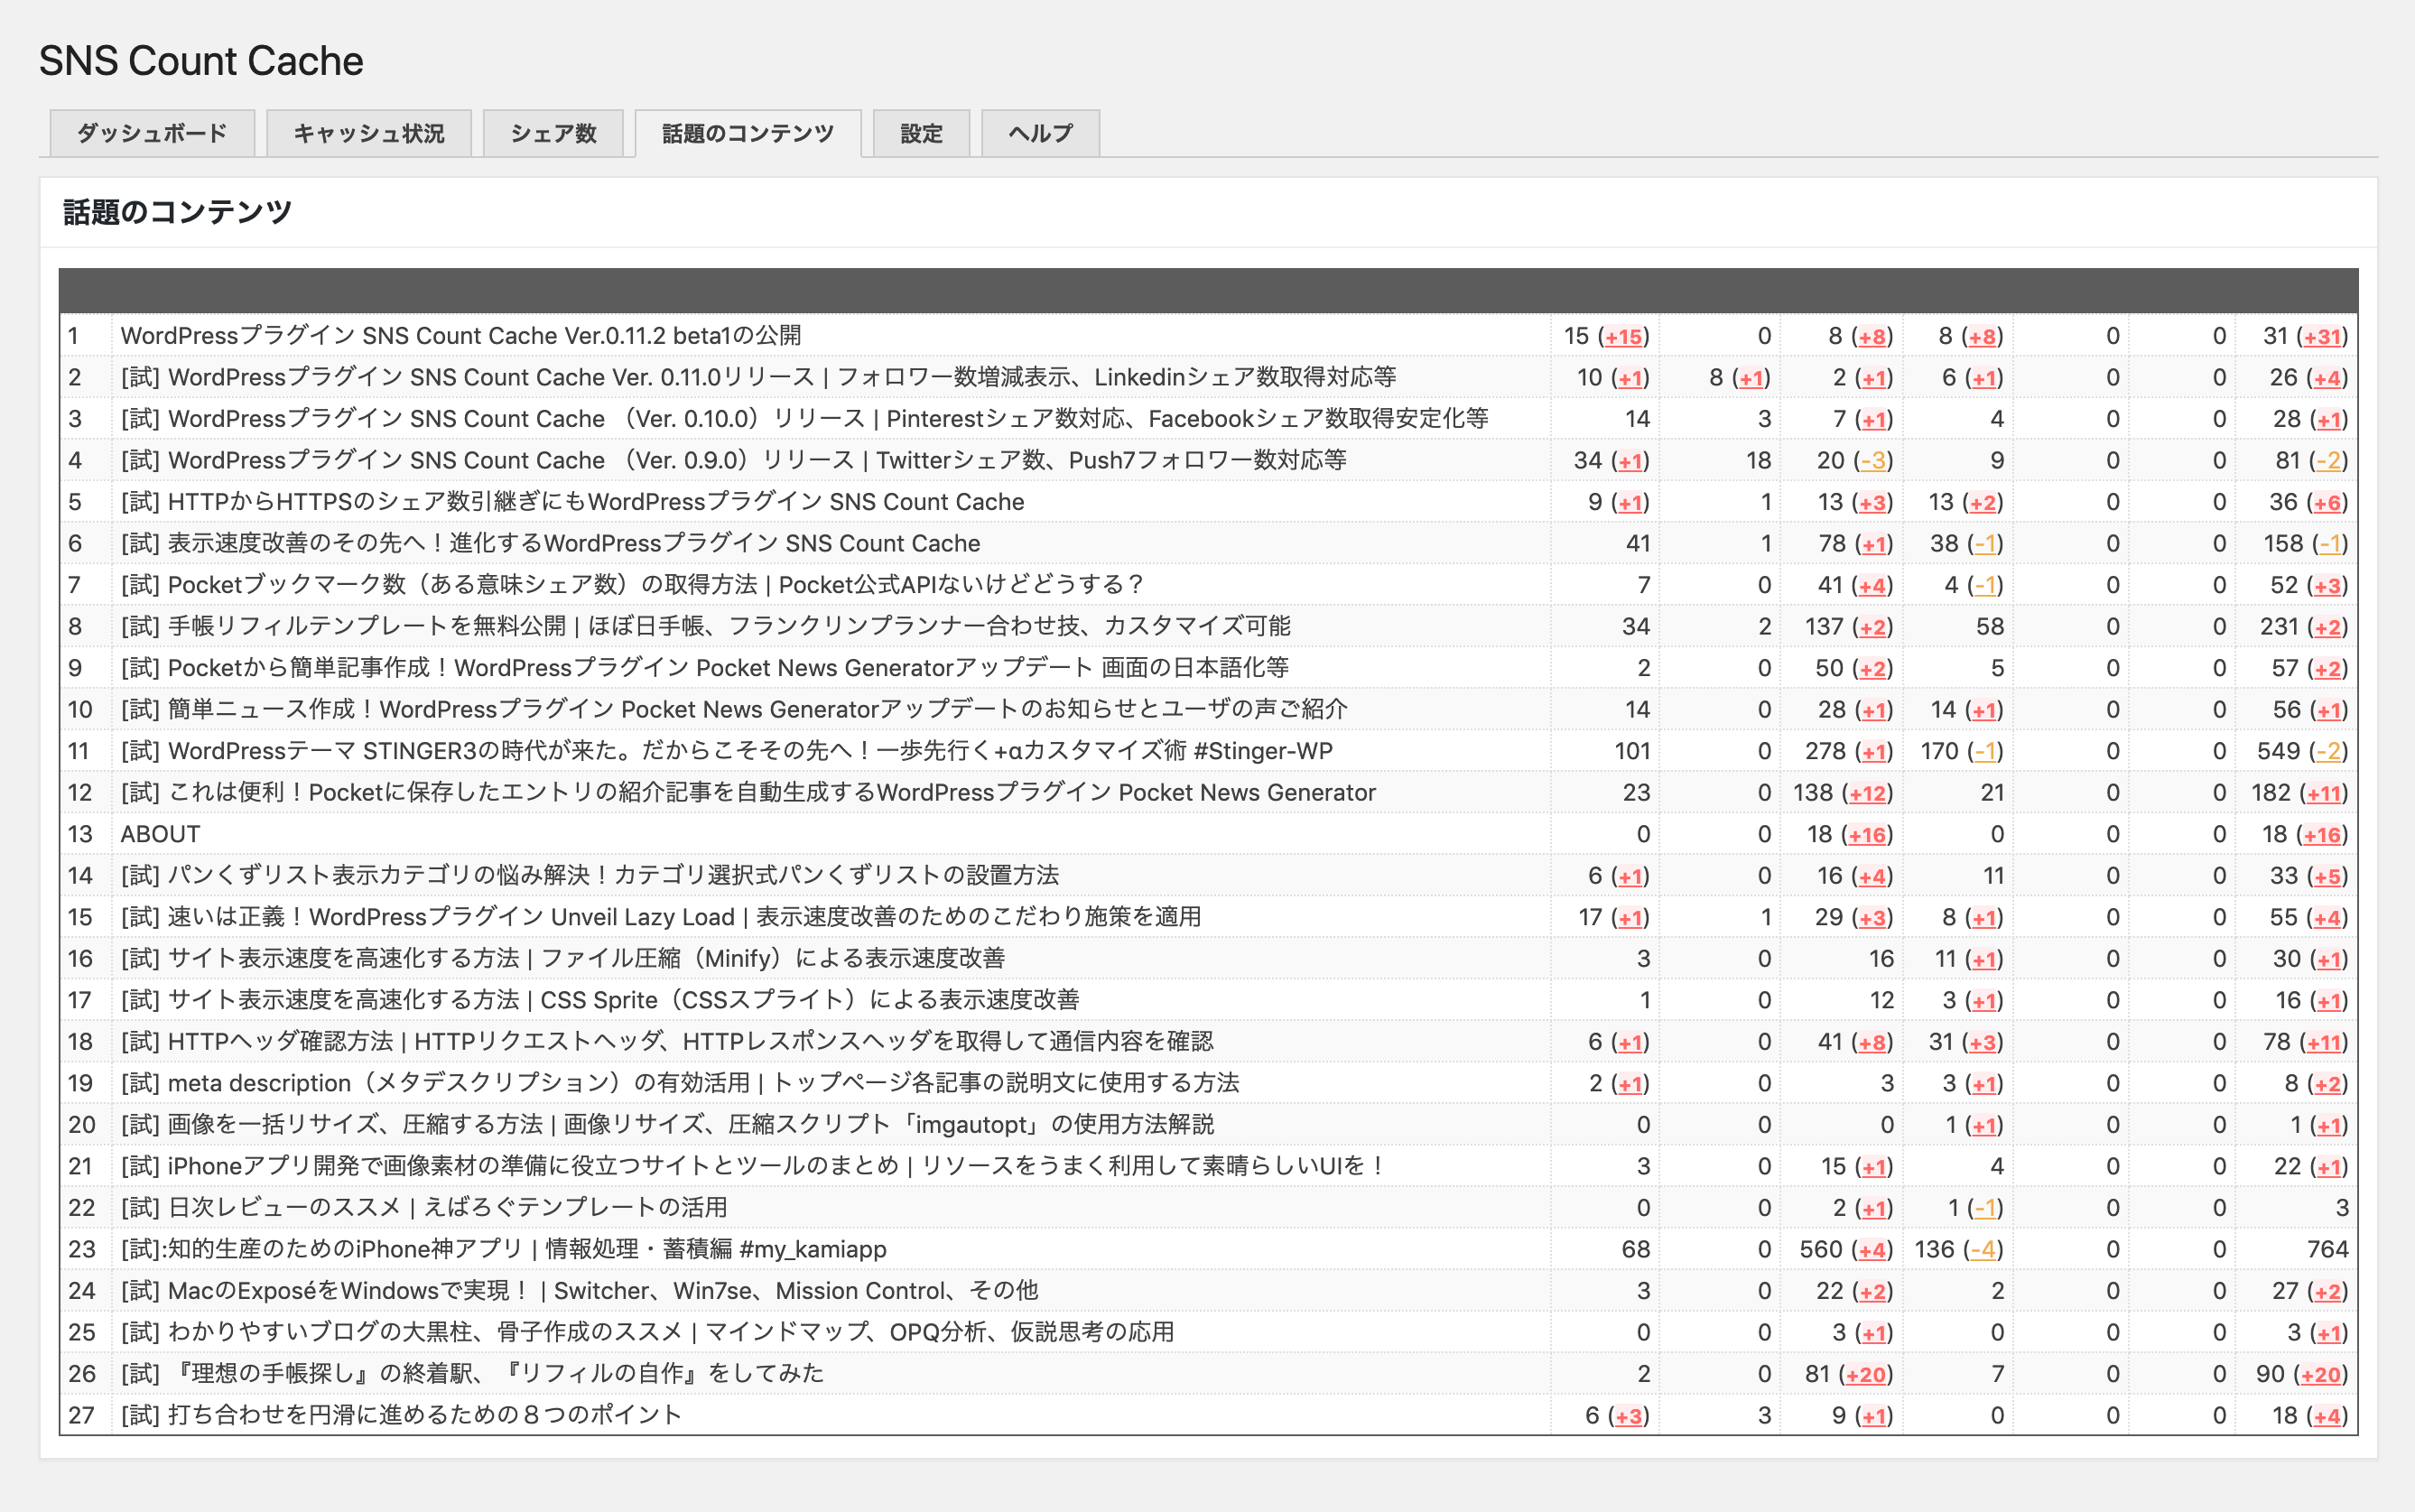Screen dimensions: 2415x1512
Task: Click the row 20 title mentioning imgautopt
Action: 667,1124
